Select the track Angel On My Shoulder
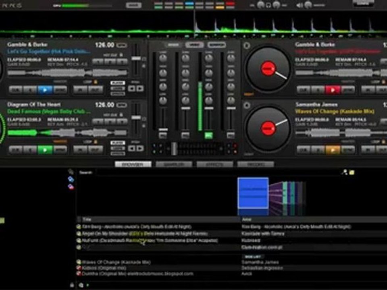The image size is (387, 290). tap(145, 234)
